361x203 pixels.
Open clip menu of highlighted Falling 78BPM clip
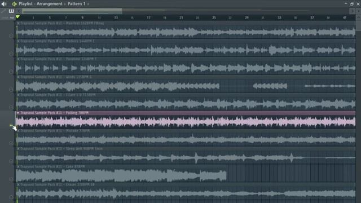pos(18,113)
